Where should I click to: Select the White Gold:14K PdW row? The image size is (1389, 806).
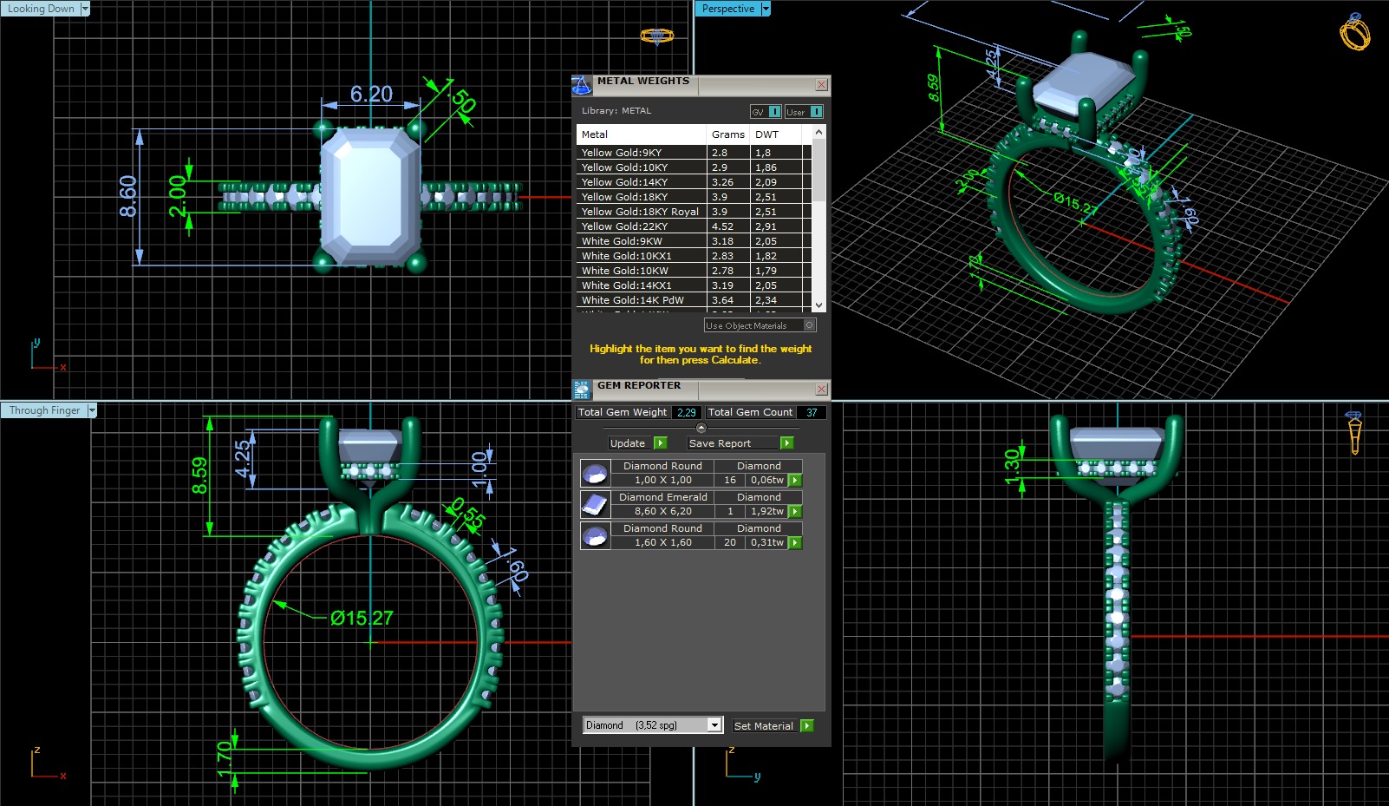click(x=694, y=300)
